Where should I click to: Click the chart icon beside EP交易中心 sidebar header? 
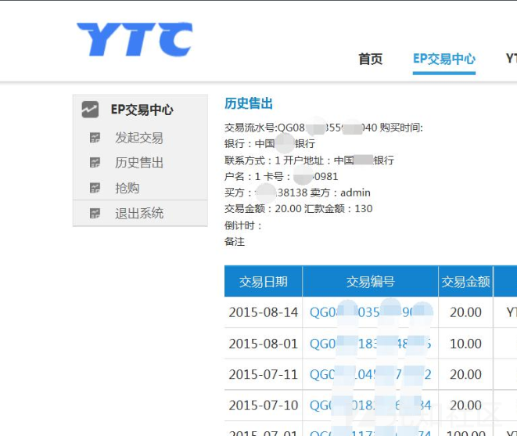click(x=91, y=110)
